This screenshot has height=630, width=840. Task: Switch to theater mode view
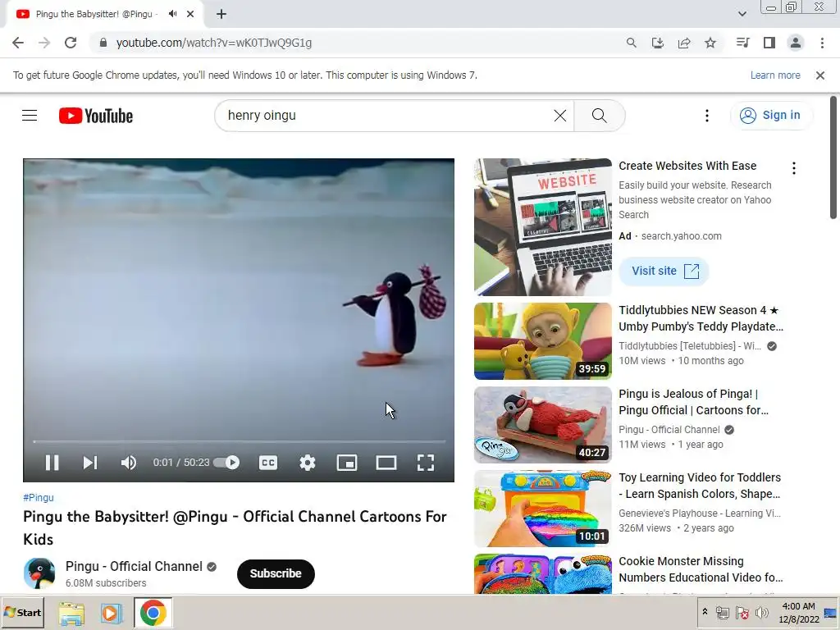[x=386, y=463]
